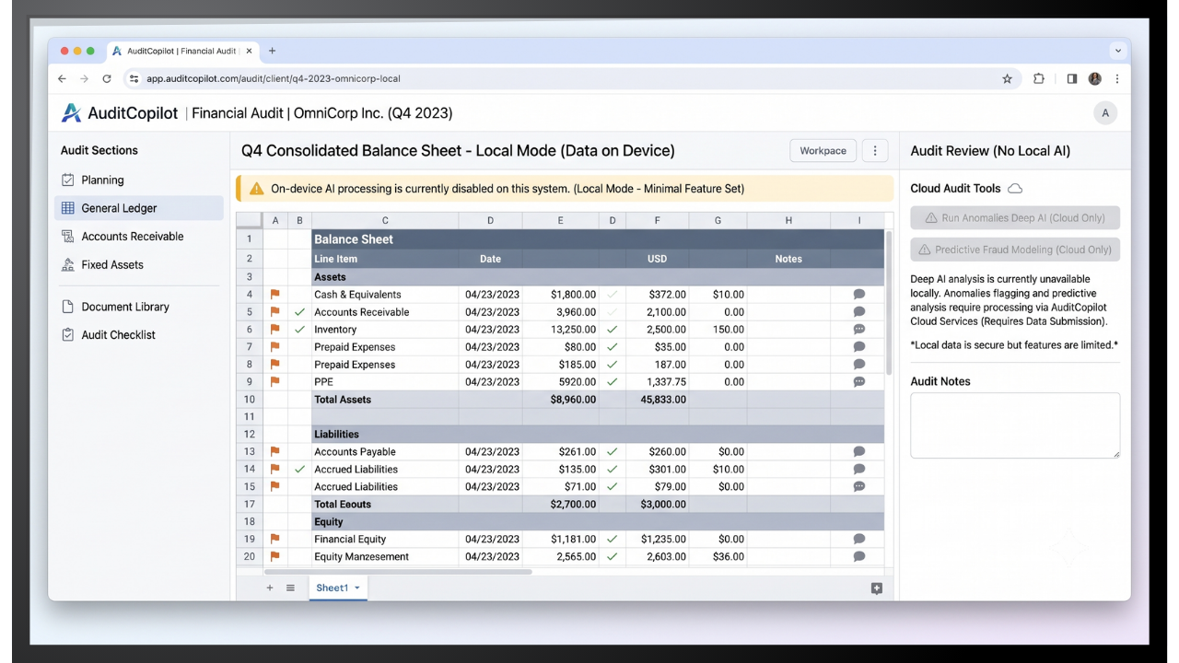Click the Accounts Receivable sidebar icon
Screen dimensions: 1179x663
tap(68, 237)
